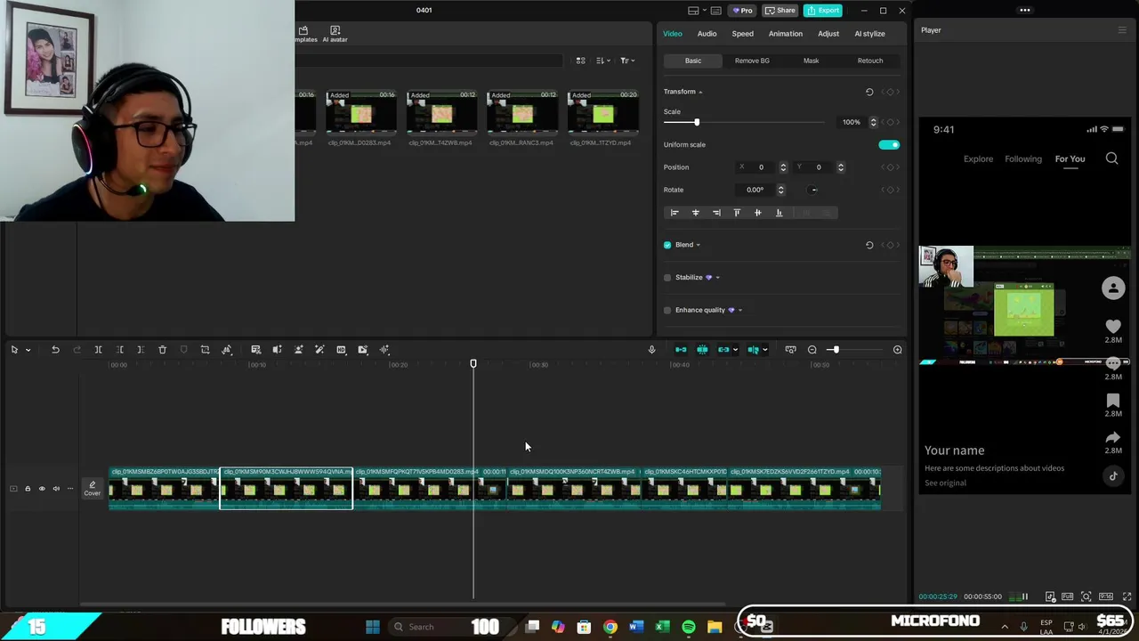Click the Scale slider handle
This screenshot has height=641, width=1139.
click(x=697, y=122)
